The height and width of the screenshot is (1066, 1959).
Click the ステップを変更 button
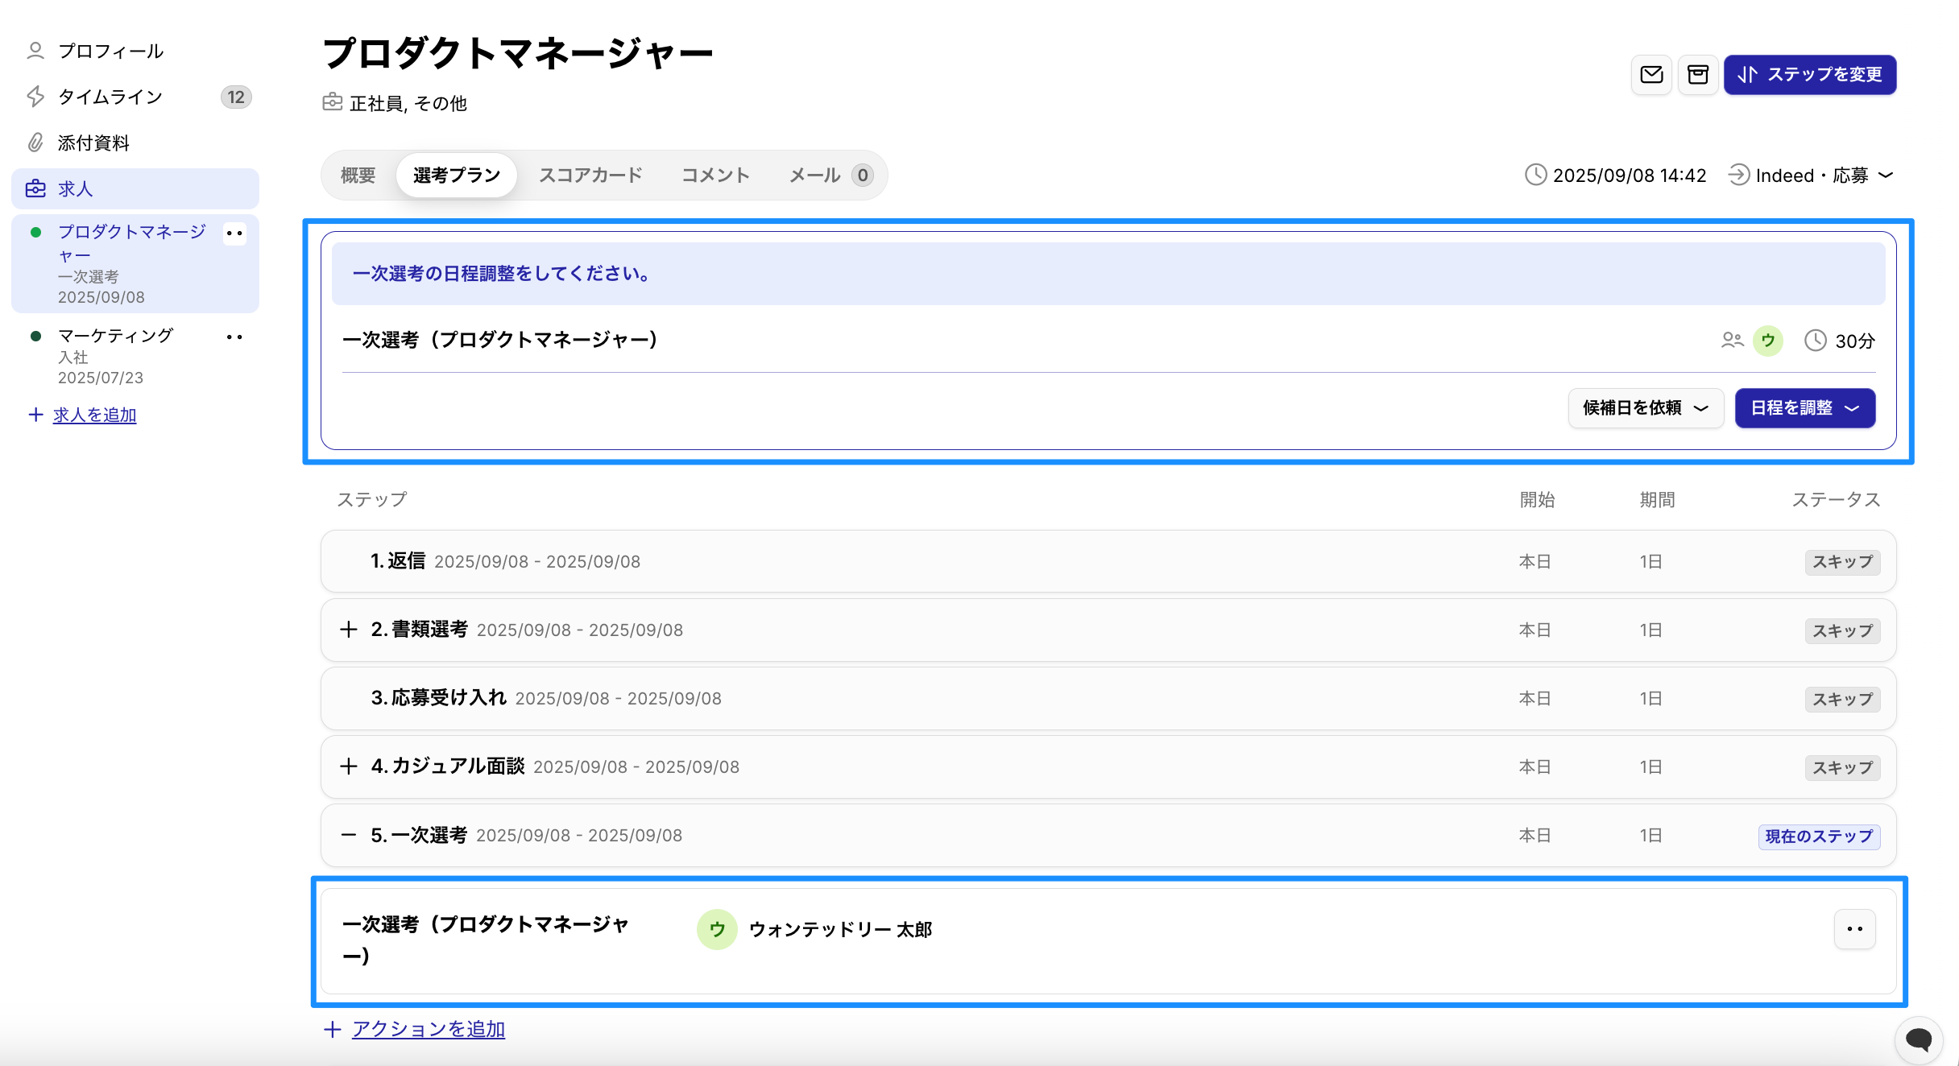pos(1810,75)
